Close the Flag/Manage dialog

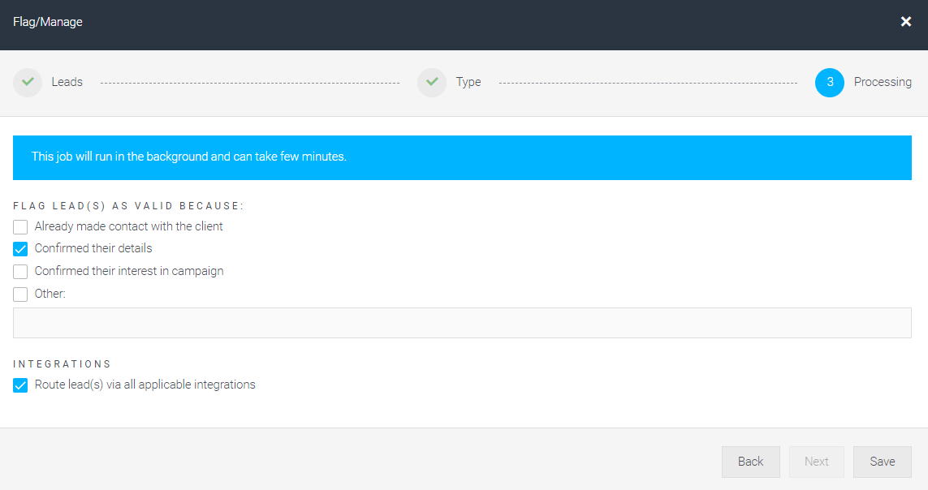tap(905, 22)
